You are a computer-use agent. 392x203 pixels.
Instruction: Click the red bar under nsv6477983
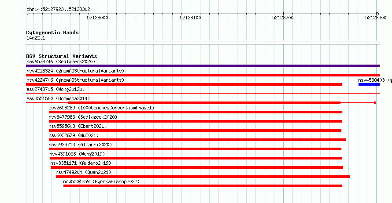click(196, 121)
